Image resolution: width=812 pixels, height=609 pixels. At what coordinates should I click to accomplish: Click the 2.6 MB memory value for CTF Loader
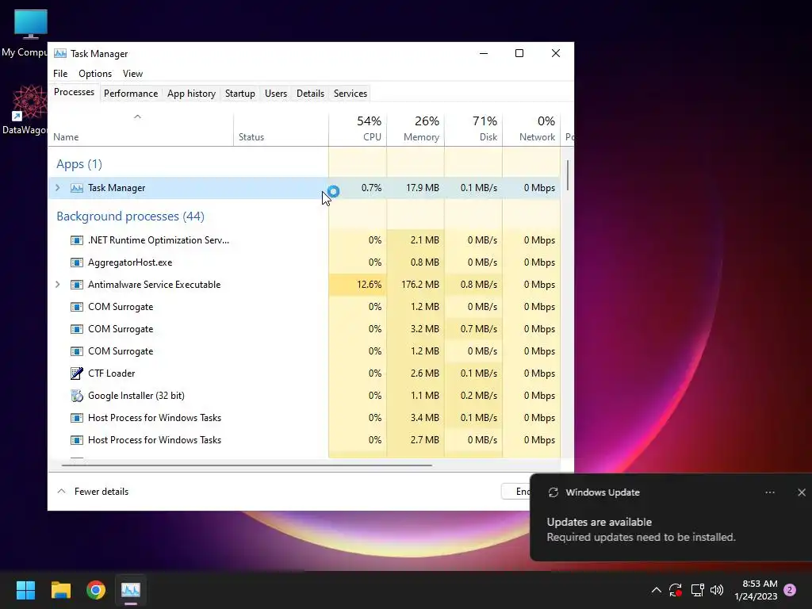(x=425, y=373)
